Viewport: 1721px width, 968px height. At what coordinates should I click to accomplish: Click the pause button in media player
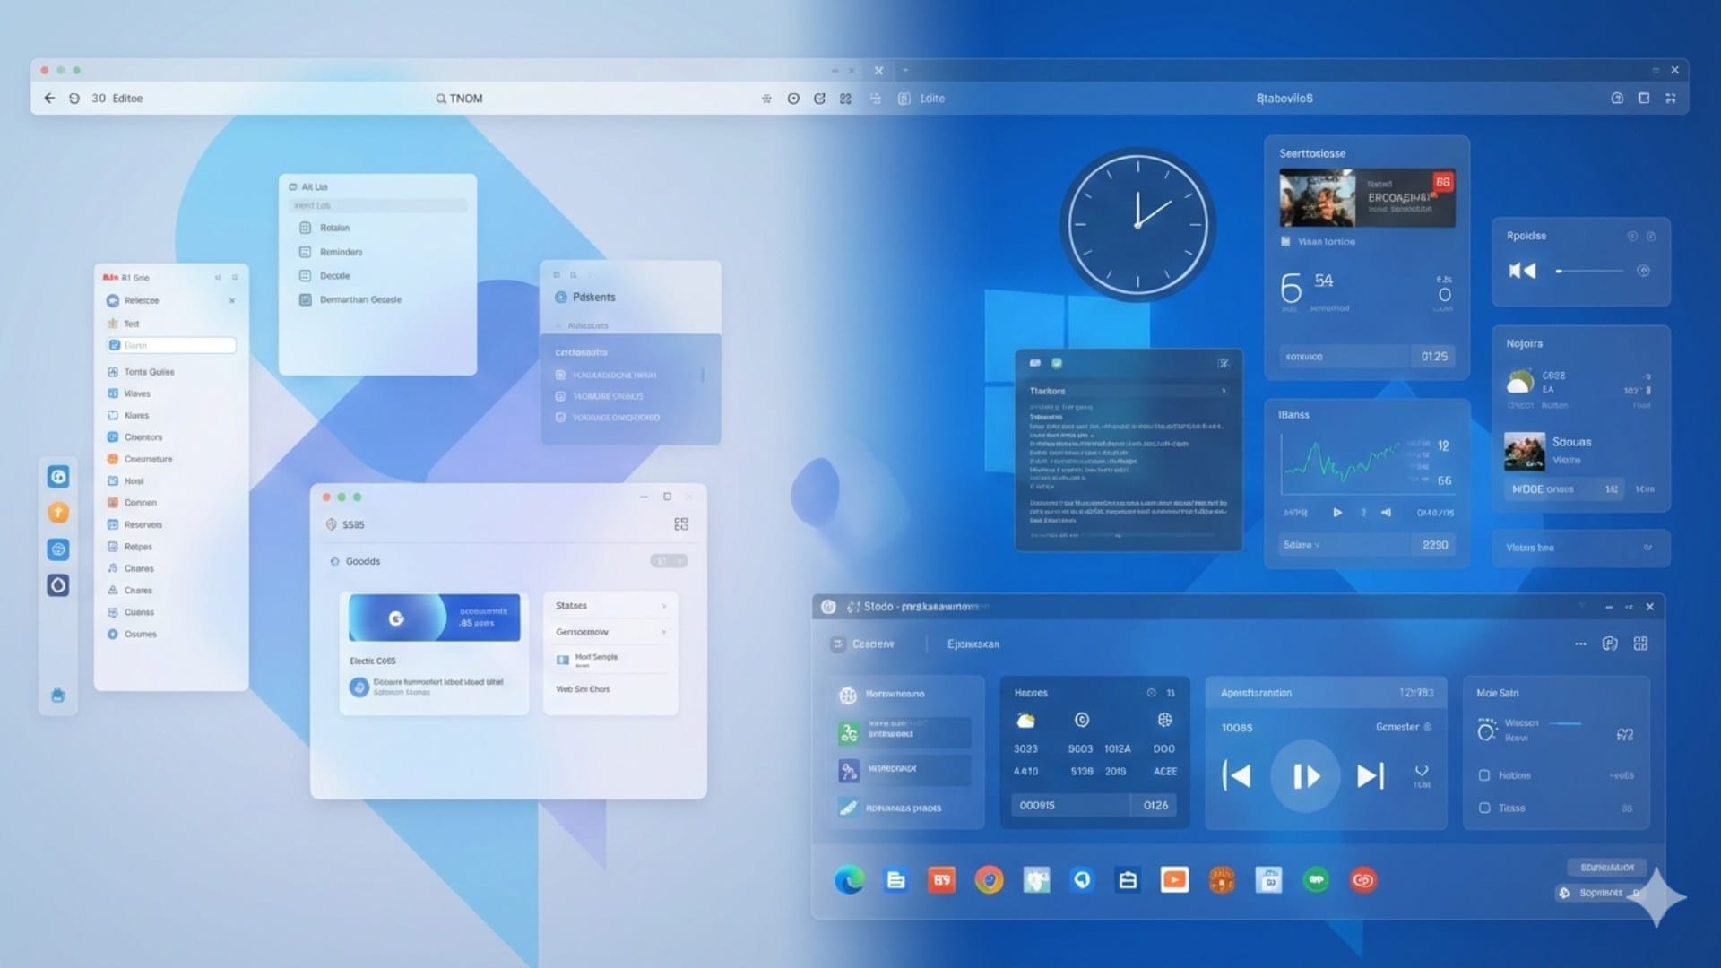click(1305, 776)
